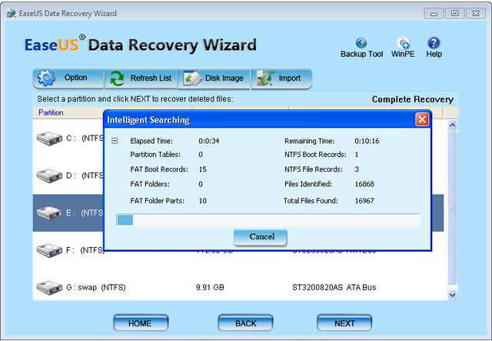Select the D: drive icon
The width and height of the screenshot is (492, 341).
(49, 176)
